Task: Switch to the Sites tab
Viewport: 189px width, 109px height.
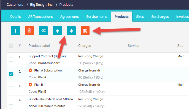Action: click(x=140, y=17)
